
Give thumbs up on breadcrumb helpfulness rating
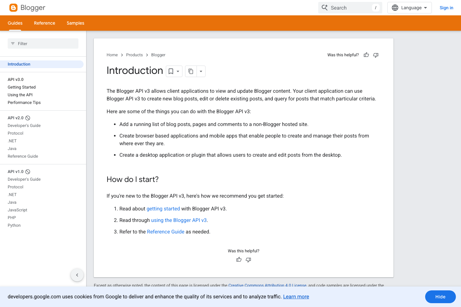coord(366,55)
